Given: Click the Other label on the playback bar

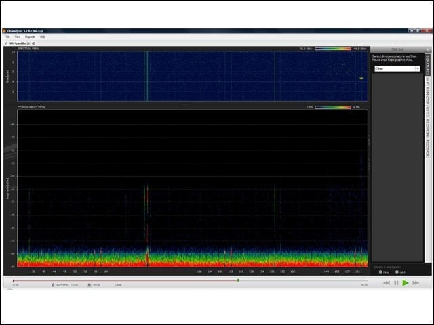Looking at the screenshot, I should (119, 285).
